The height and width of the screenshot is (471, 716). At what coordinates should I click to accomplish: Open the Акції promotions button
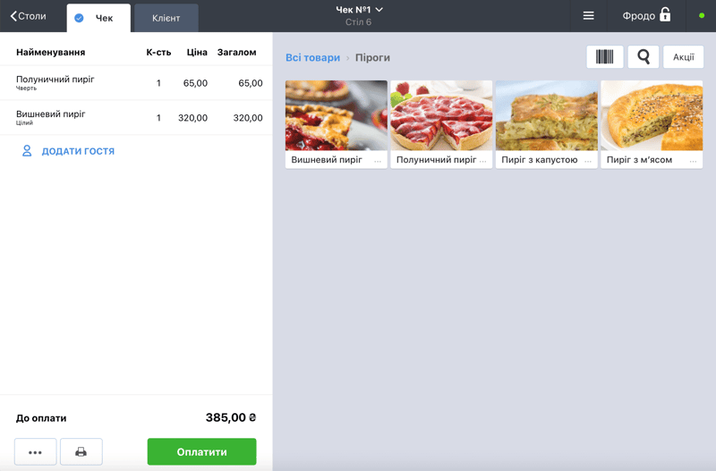click(x=683, y=57)
